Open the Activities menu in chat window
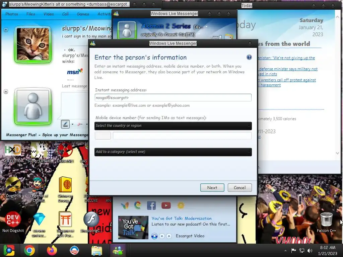Viewport: 343px width, 257px height. point(105,14)
